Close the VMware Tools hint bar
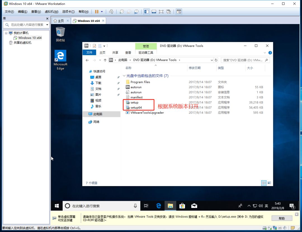 point(297,214)
